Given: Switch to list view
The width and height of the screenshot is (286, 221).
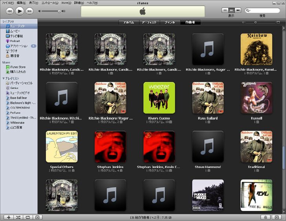Looking at the screenshot, I should (225, 10).
